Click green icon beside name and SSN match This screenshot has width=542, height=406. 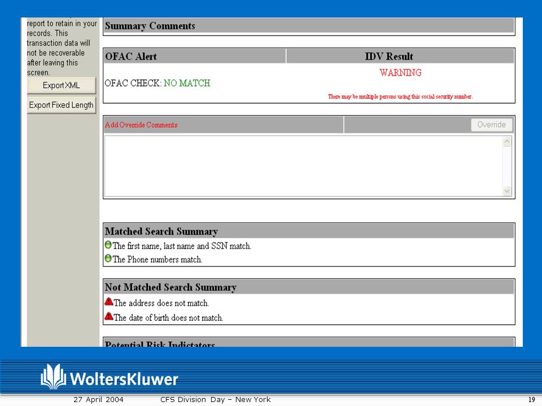[108, 245]
